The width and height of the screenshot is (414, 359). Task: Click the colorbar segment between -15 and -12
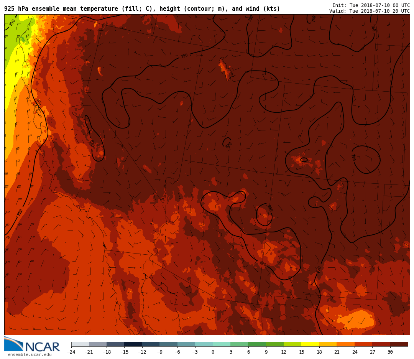point(133,344)
